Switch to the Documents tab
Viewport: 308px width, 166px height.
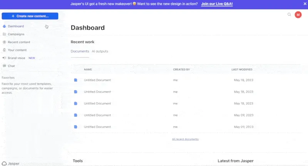pyautogui.click(x=80, y=51)
